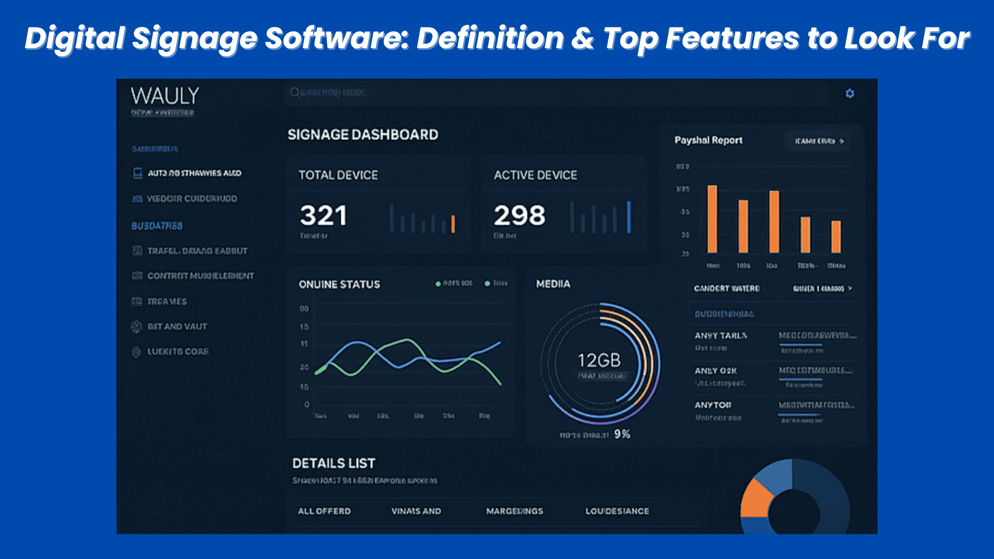
Task: Open settings via the gear icon
Action: tap(850, 93)
